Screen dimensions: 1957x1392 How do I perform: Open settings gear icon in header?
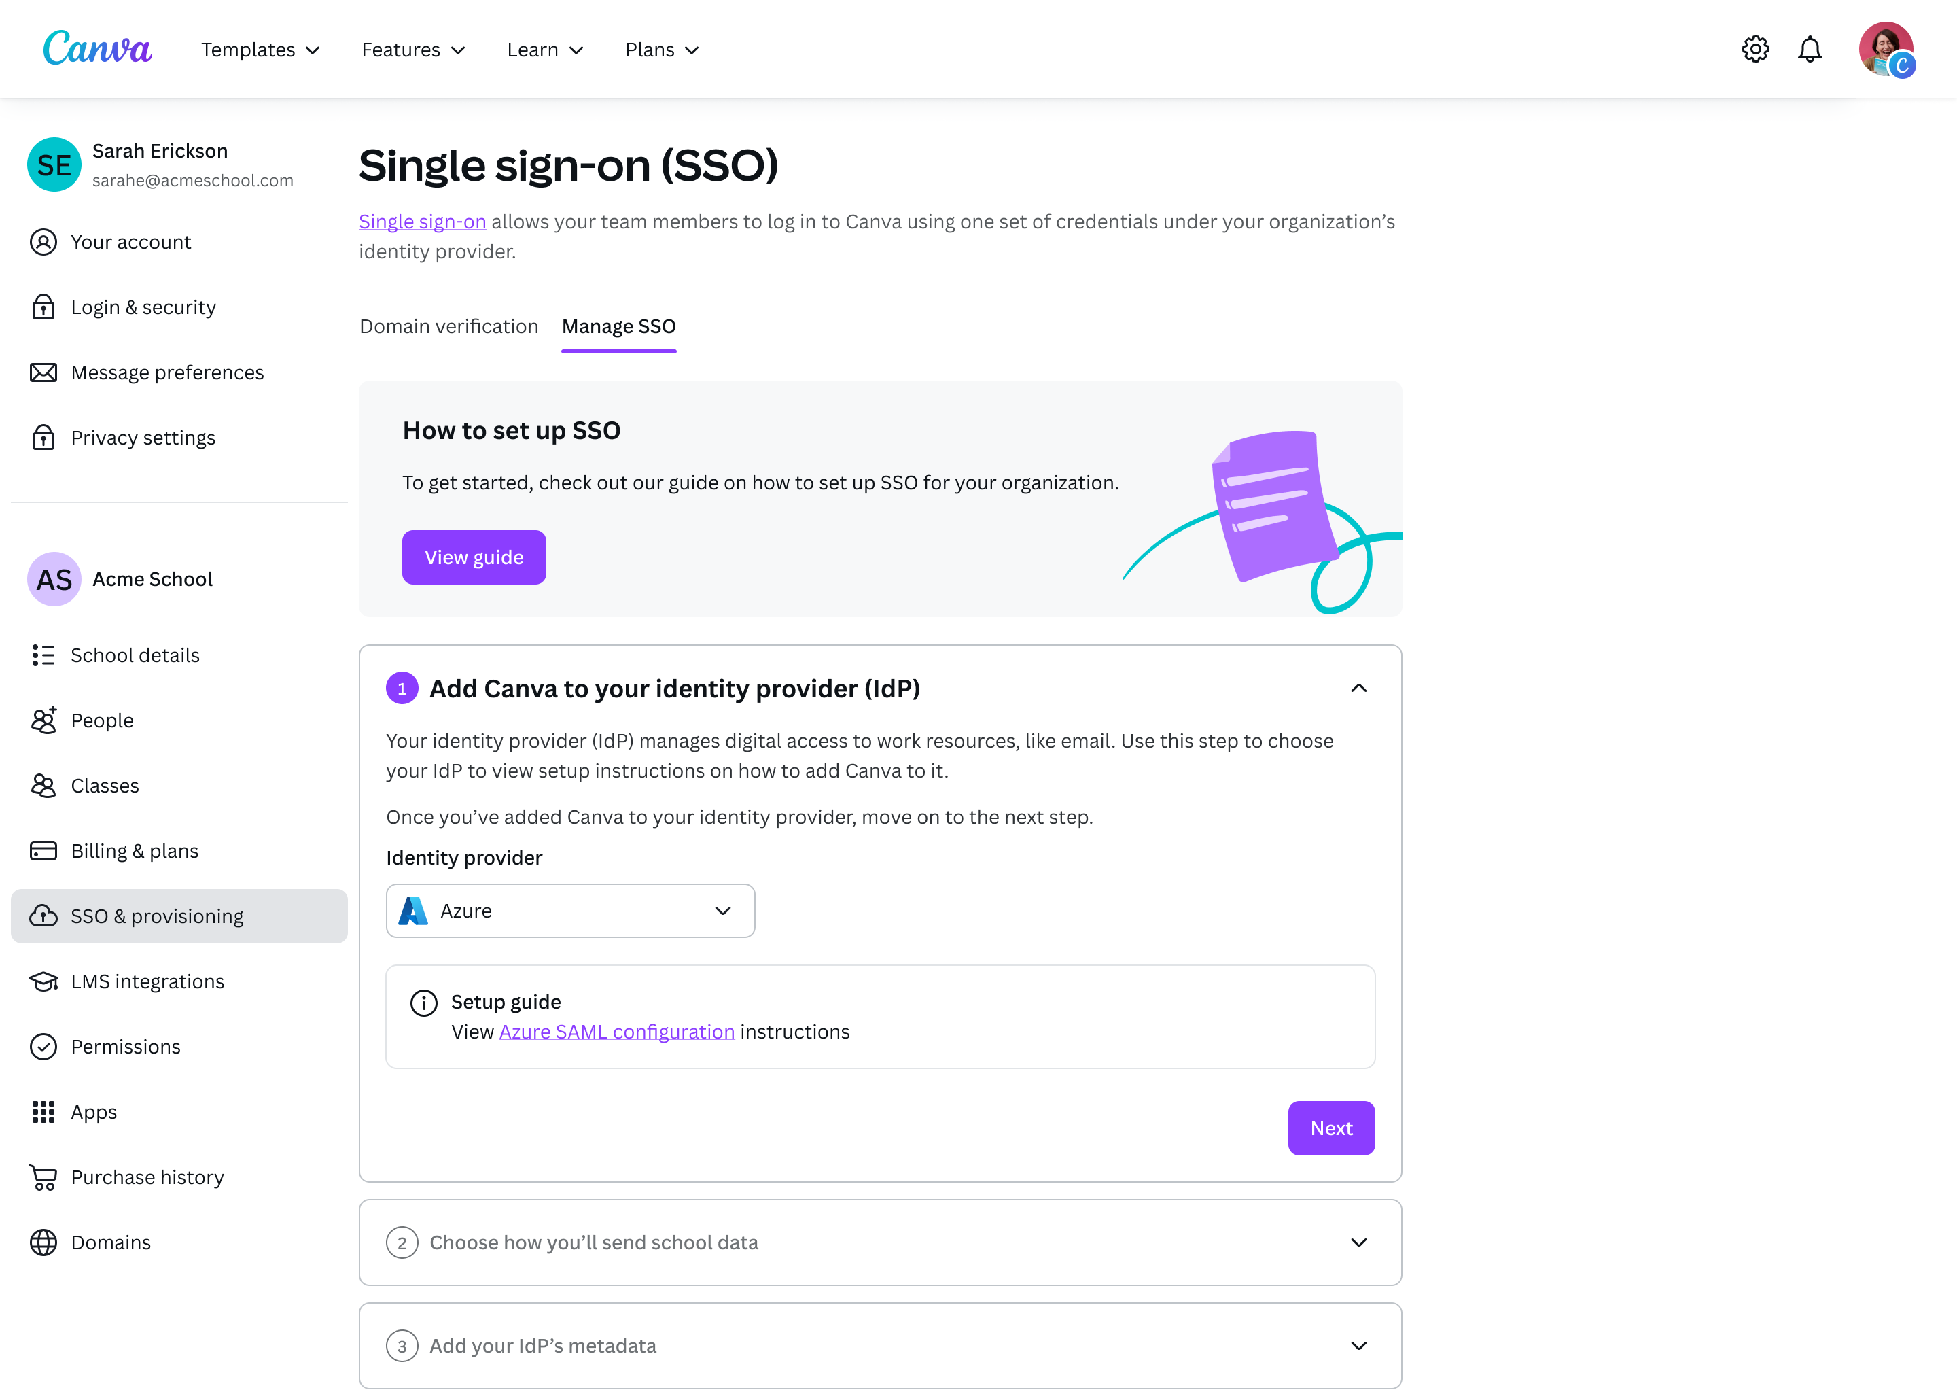[1755, 49]
